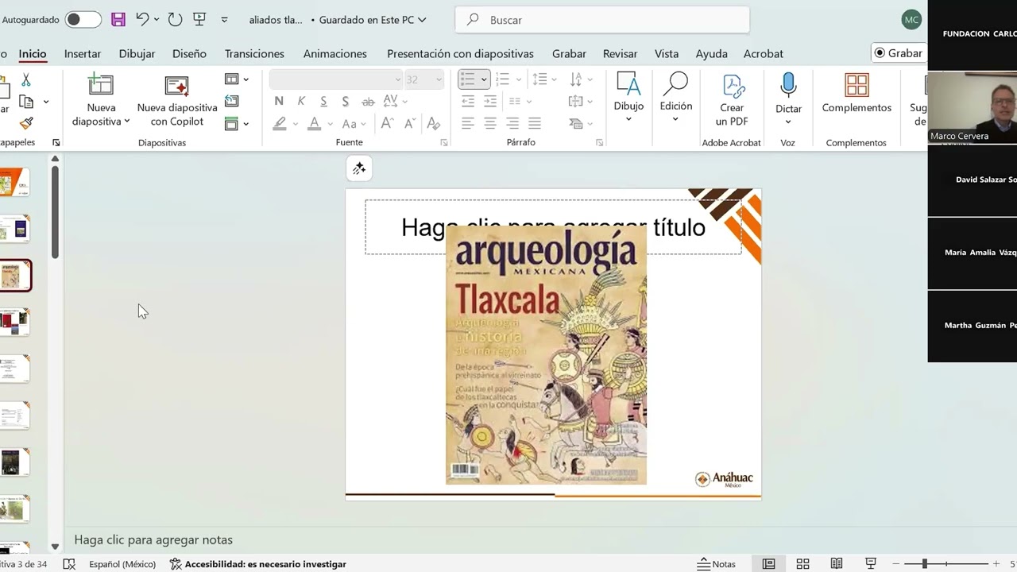Click the MC account avatar
This screenshot has width=1017, height=572.
click(911, 20)
